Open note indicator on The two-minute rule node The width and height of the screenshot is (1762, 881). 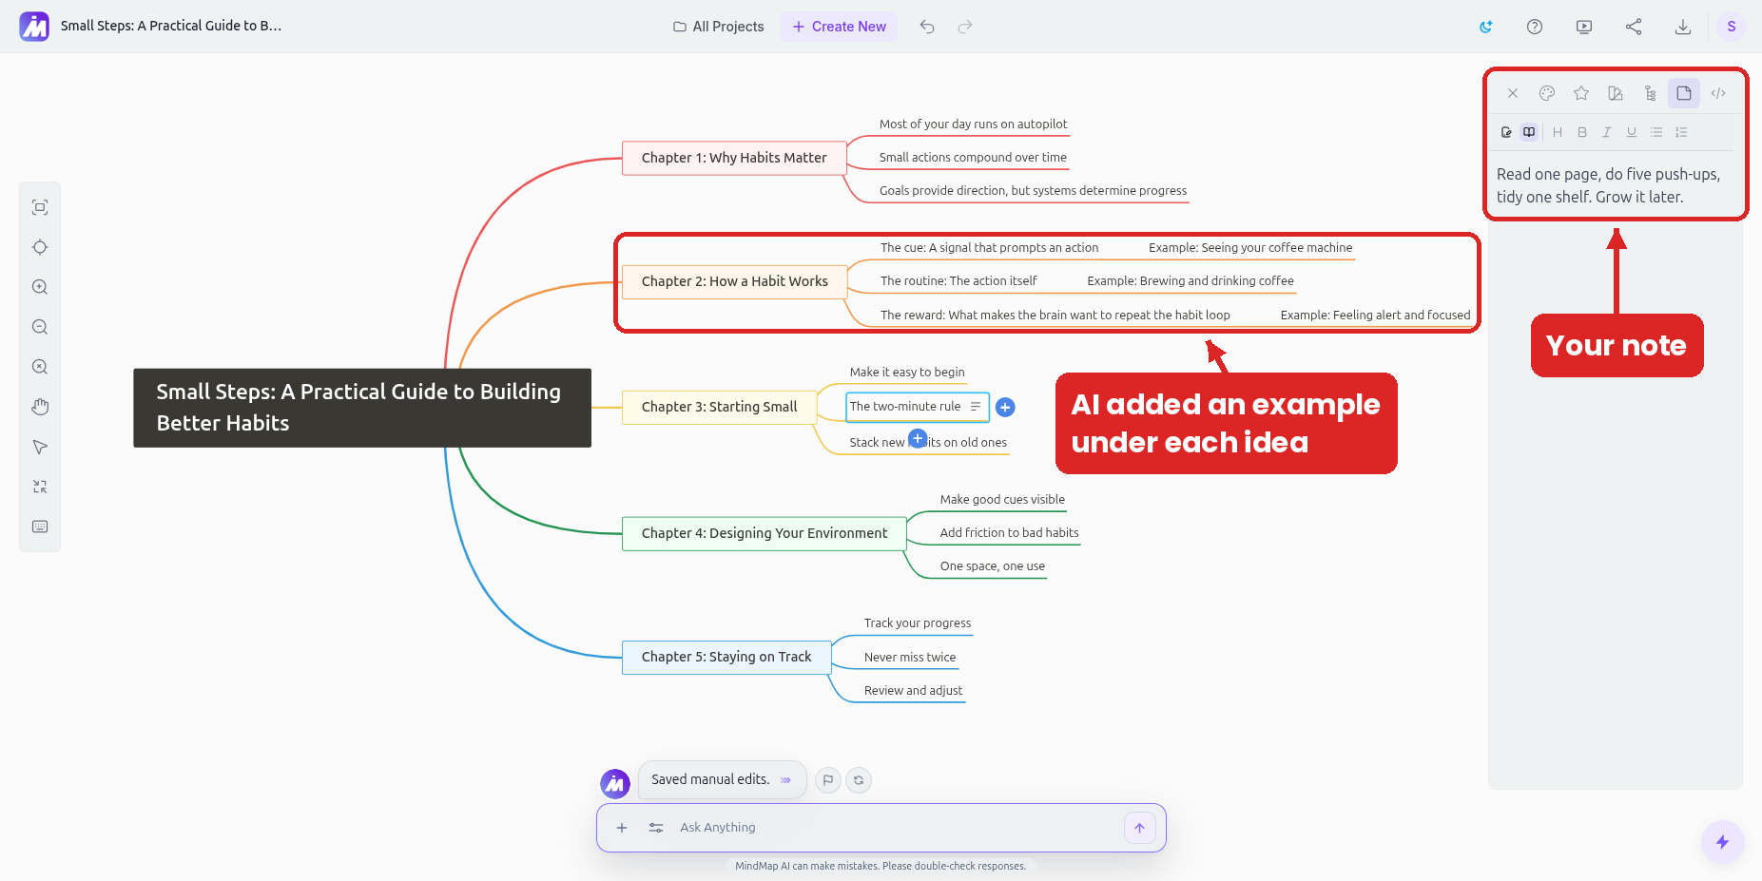(976, 406)
